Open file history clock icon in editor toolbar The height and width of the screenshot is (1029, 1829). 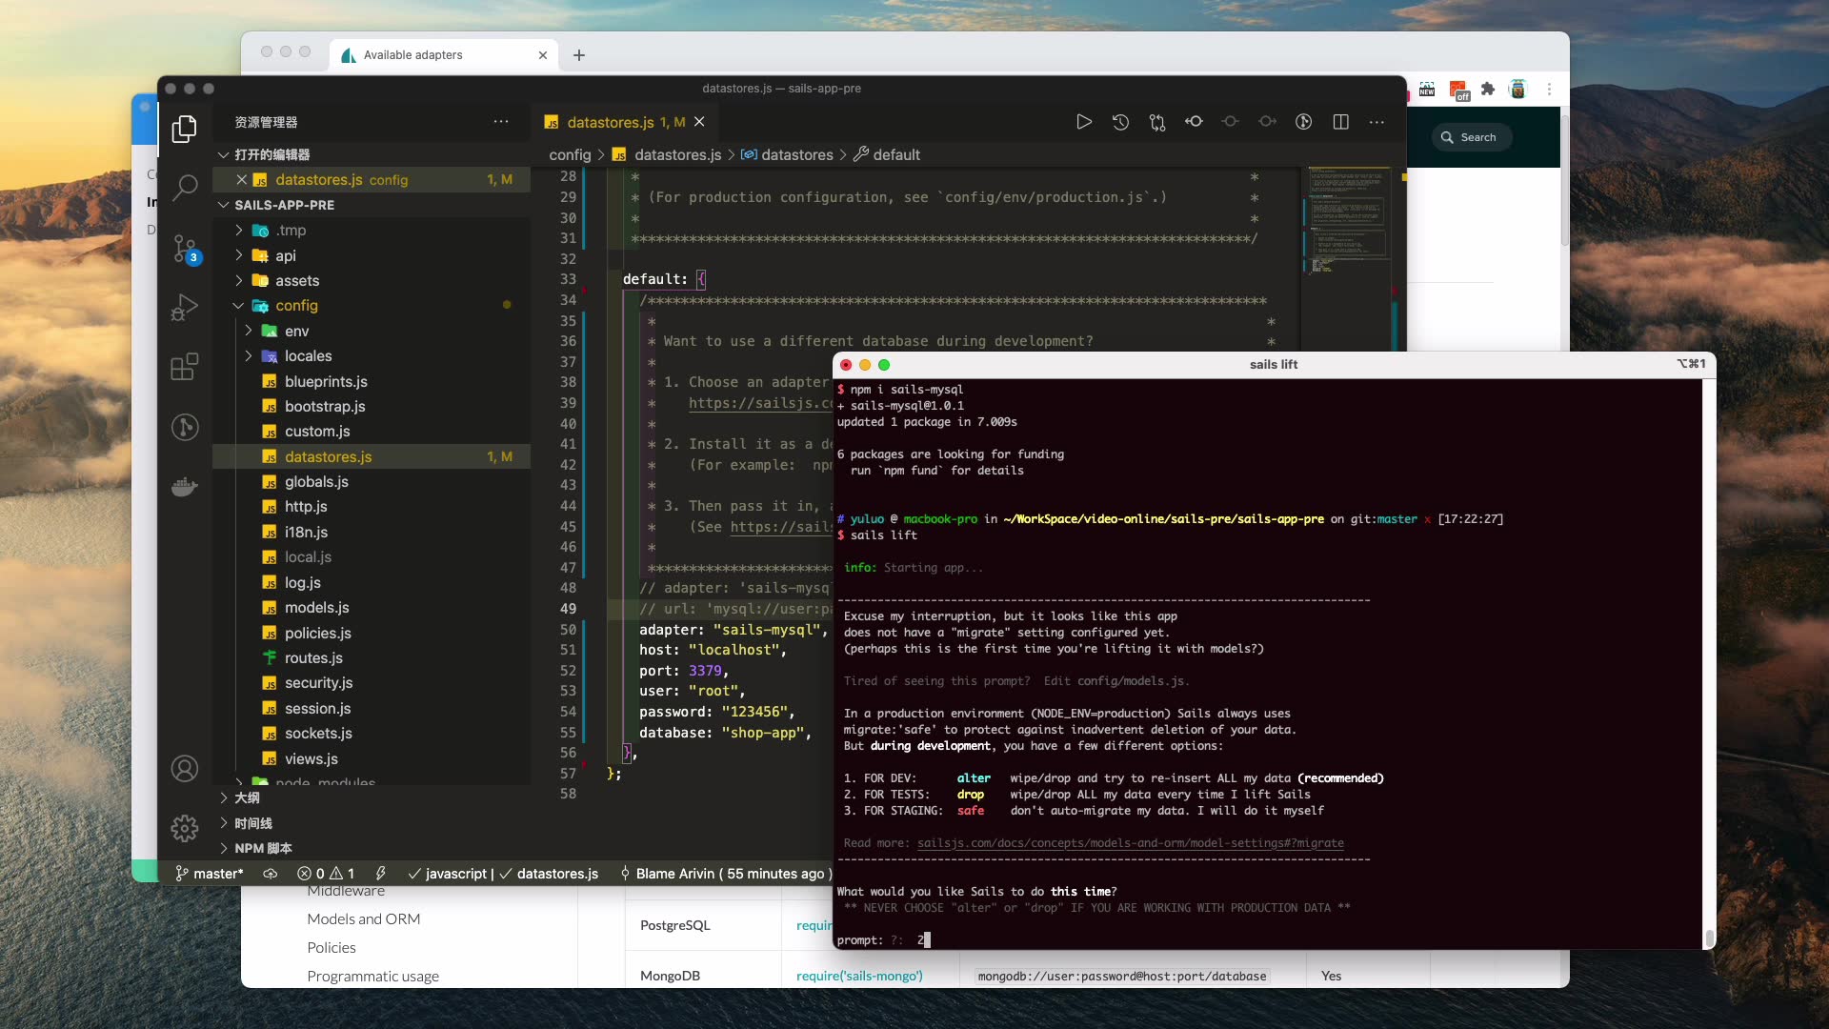(x=1120, y=122)
